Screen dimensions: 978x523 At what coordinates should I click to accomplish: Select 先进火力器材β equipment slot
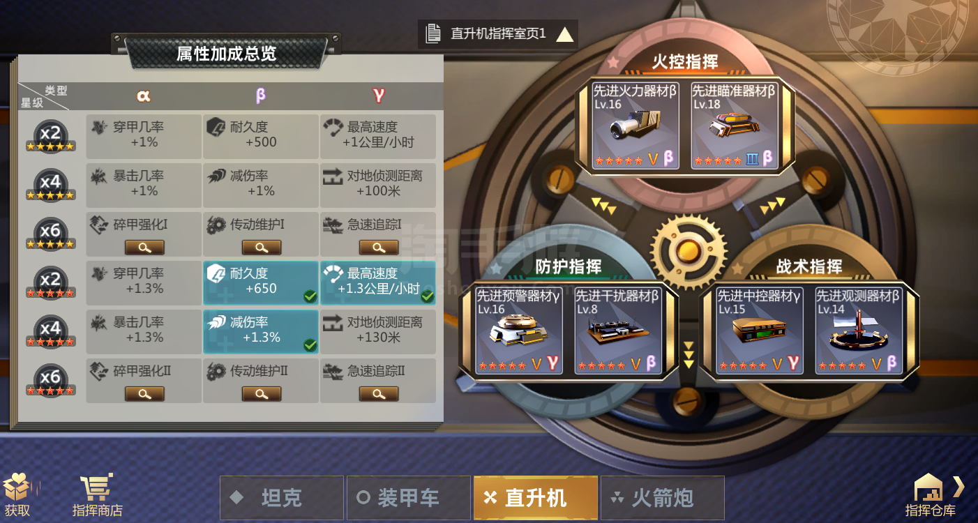(x=635, y=126)
